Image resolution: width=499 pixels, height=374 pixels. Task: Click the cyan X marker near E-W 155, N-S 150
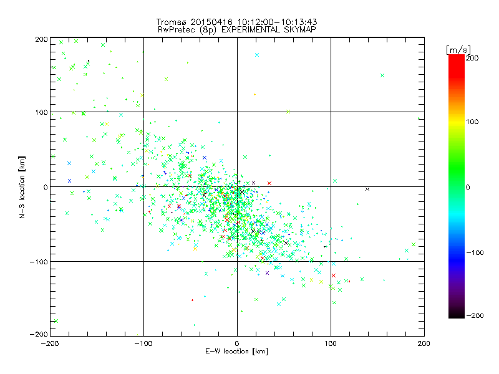(382, 75)
